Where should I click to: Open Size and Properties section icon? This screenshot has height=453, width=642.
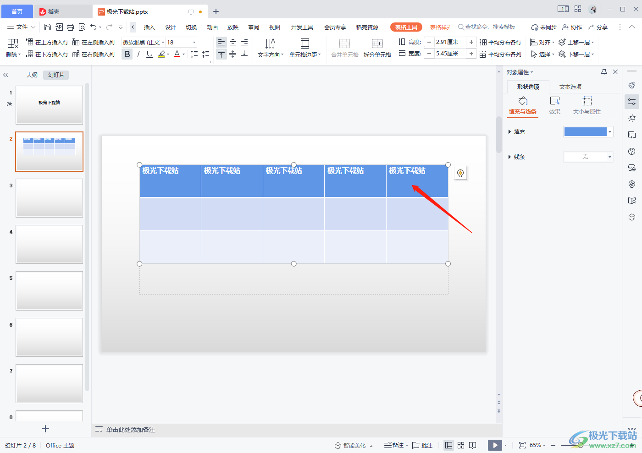(587, 105)
